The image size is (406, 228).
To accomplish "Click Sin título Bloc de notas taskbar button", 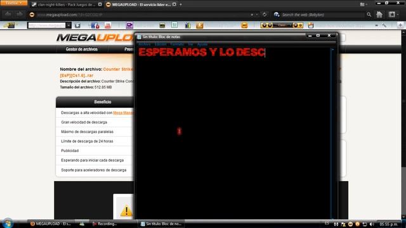I will [161, 224].
